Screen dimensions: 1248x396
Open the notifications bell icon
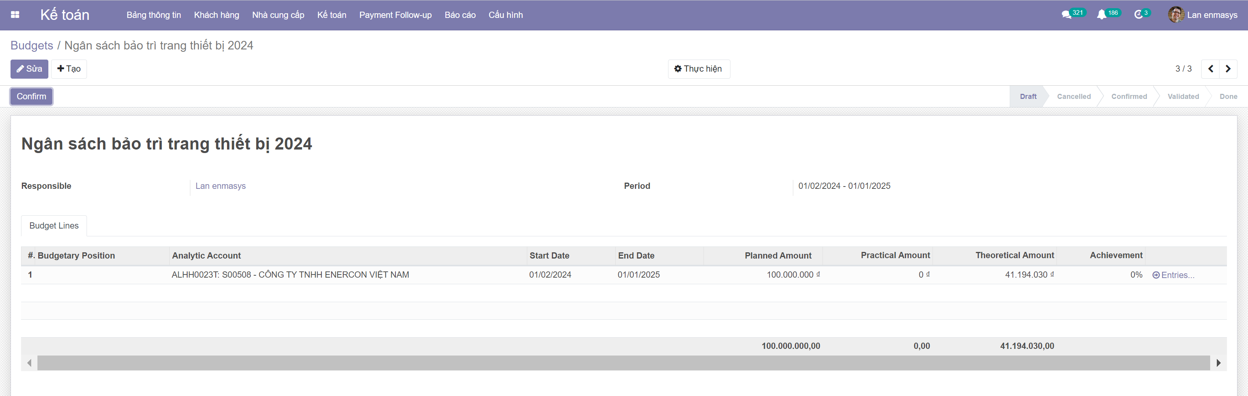[x=1102, y=15]
